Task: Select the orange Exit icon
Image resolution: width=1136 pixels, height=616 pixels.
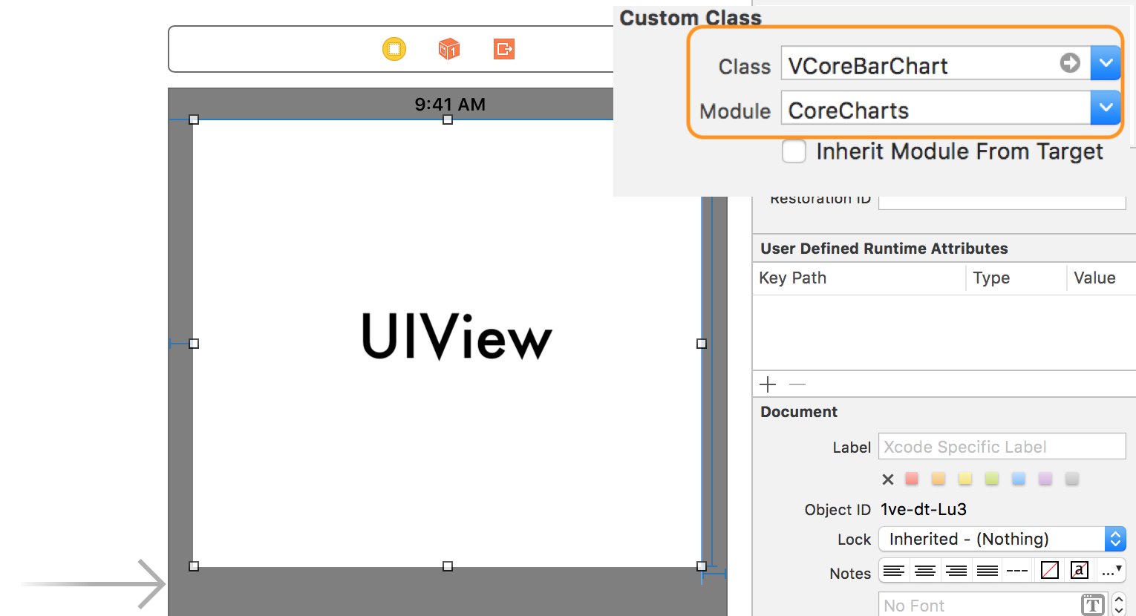Action: [x=504, y=49]
